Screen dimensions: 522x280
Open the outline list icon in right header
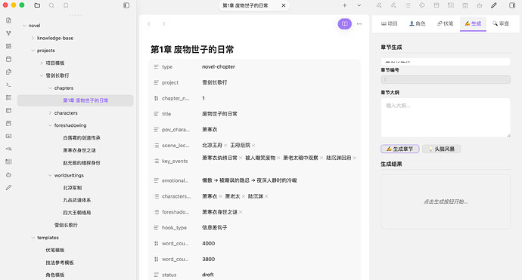[408, 5]
